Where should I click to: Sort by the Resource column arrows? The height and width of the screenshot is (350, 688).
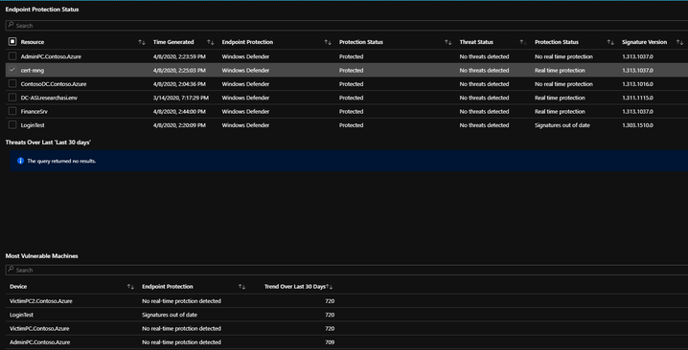141,42
